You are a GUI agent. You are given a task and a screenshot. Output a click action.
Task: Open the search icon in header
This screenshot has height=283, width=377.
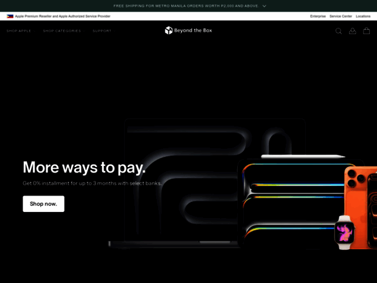[x=339, y=31]
